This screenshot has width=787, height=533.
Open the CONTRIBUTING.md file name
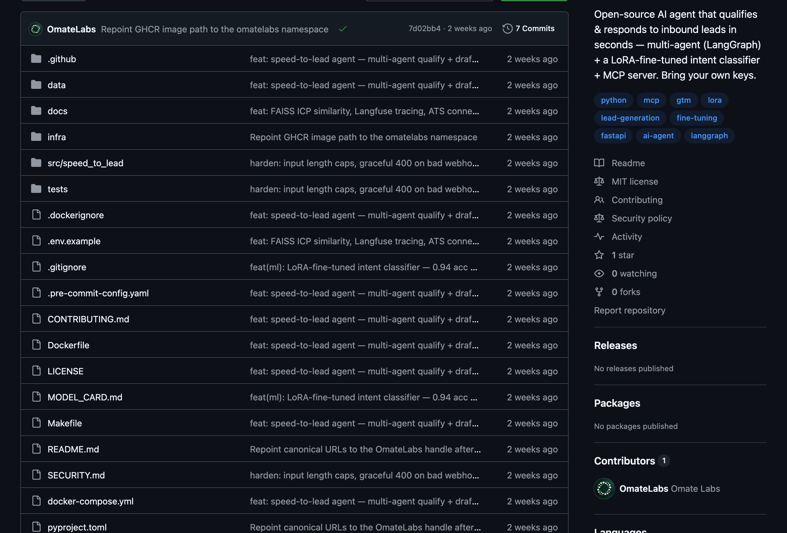click(88, 319)
